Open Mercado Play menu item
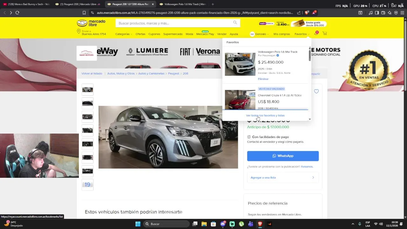The height and width of the screenshot is (229, 407). pyautogui.click(x=205, y=34)
